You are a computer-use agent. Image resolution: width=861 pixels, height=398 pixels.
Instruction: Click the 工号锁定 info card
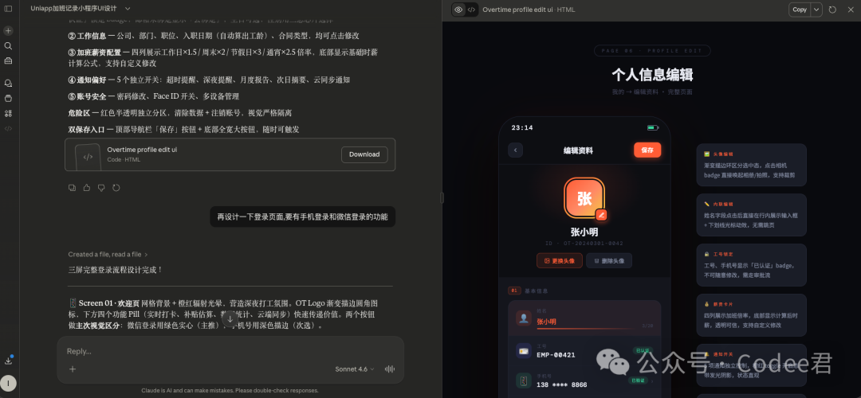(751, 265)
